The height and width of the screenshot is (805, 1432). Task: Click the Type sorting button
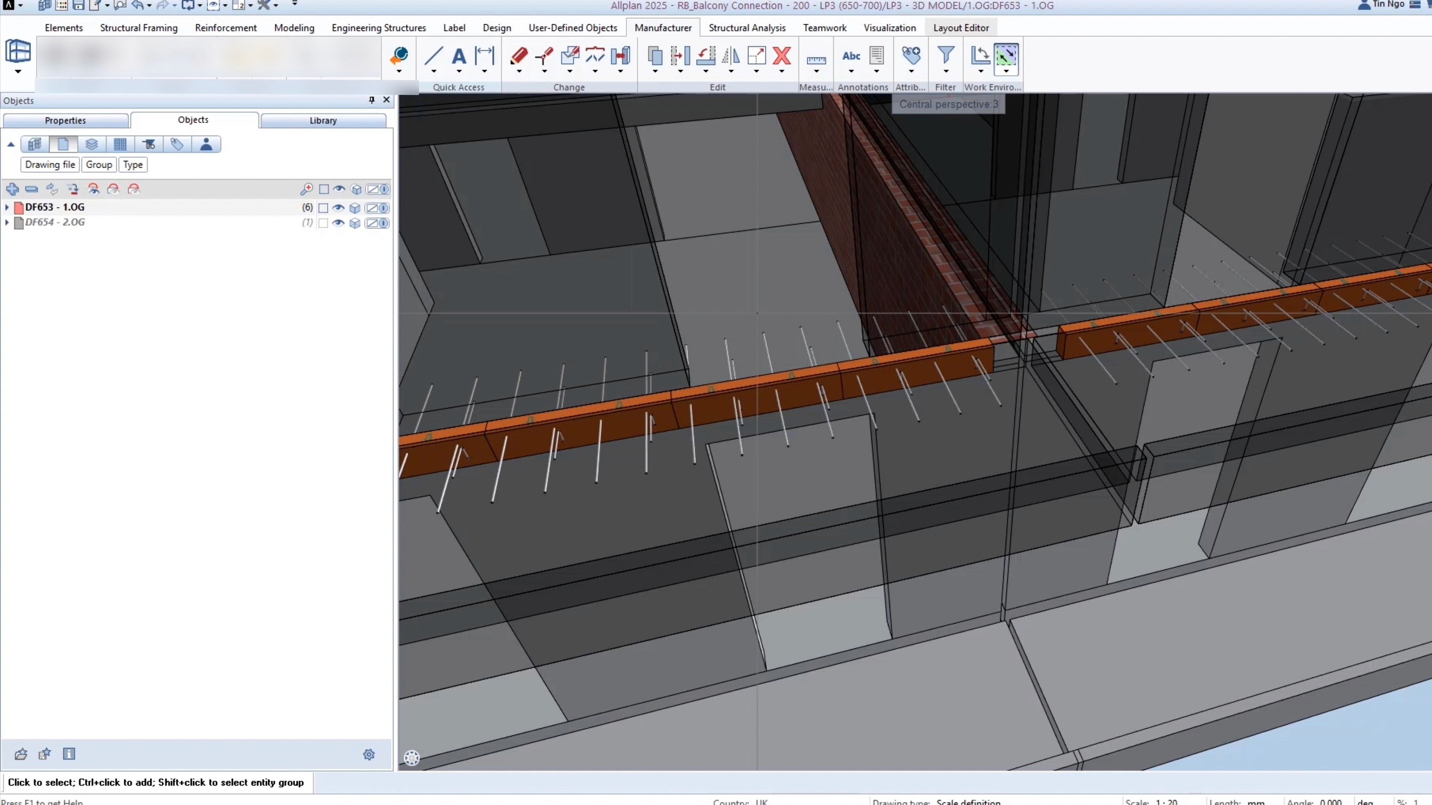[133, 164]
